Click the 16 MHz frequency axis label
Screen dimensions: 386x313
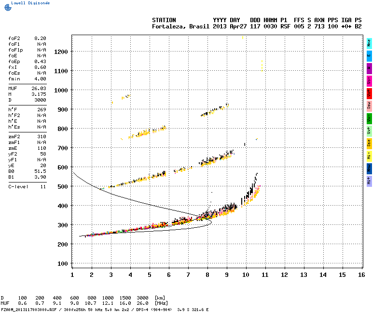point(361,274)
